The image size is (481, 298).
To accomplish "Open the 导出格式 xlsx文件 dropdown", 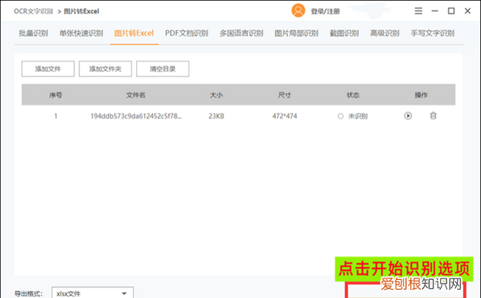I will (92, 293).
